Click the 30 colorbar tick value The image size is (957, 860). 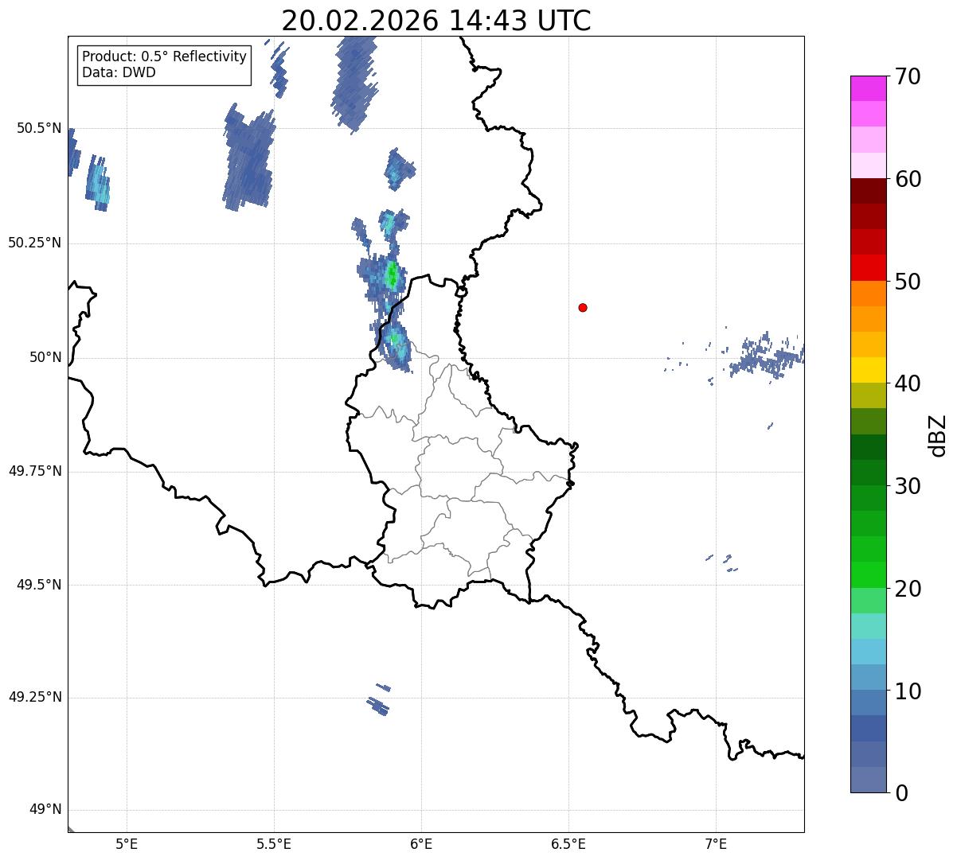(907, 486)
